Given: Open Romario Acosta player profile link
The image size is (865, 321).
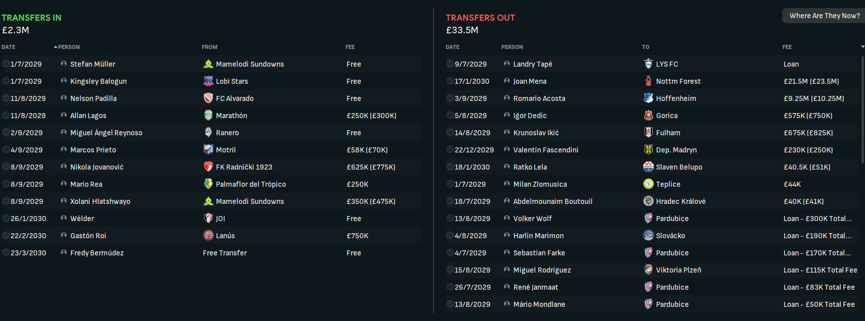Looking at the screenshot, I should (539, 98).
